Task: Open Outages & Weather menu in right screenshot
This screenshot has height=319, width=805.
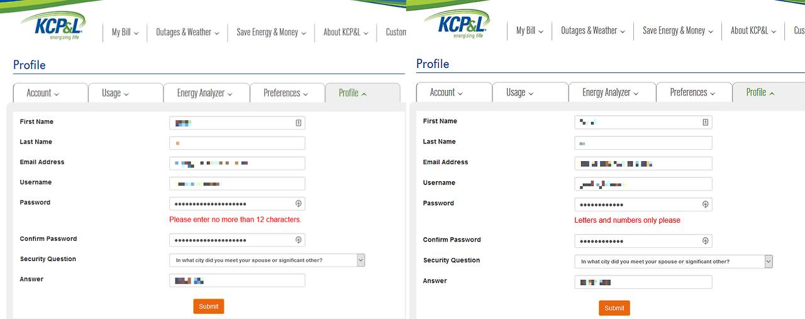Action: click(593, 30)
